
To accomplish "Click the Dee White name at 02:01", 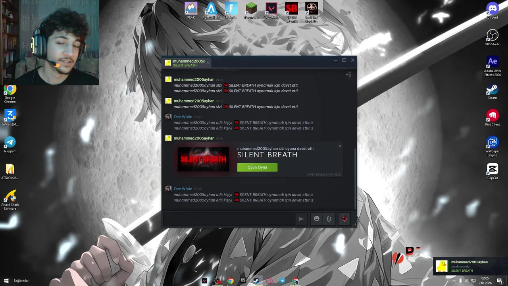I will (183, 189).
